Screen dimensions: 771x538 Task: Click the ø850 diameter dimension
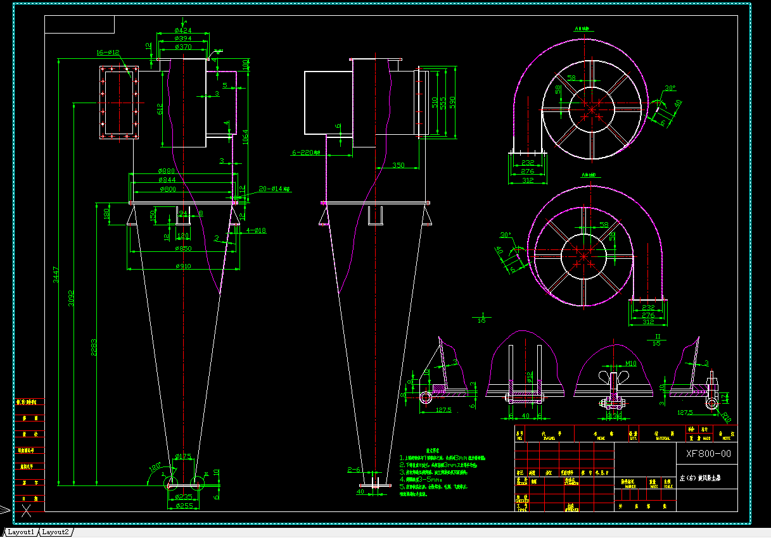click(184, 249)
